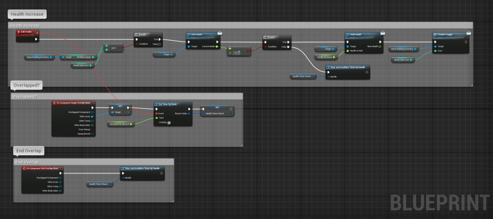
Task: Select the Health Increase comment header bar
Action: point(241,25)
